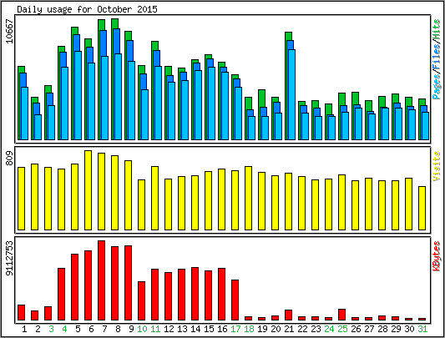Image resolution: width=445 pixels, height=338 pixels.
Task: Click day label 26 on the axis
Action: [x=356, y=329]
